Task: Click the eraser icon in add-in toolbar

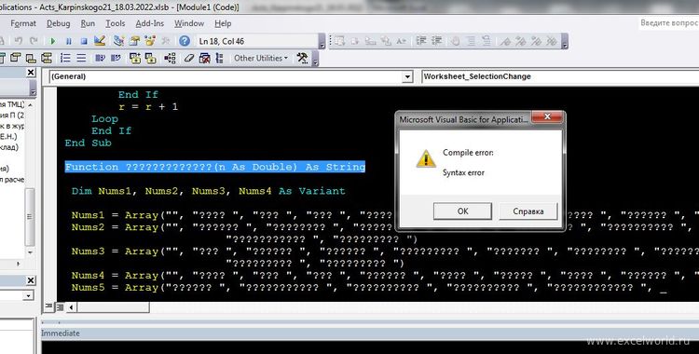Action: (x=189, y=58)
